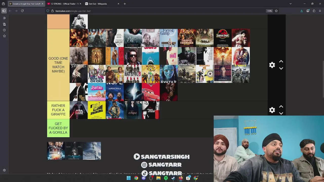Open the sparkle icon in sidebar
The image size is (324, 182).
click(4, 18)
